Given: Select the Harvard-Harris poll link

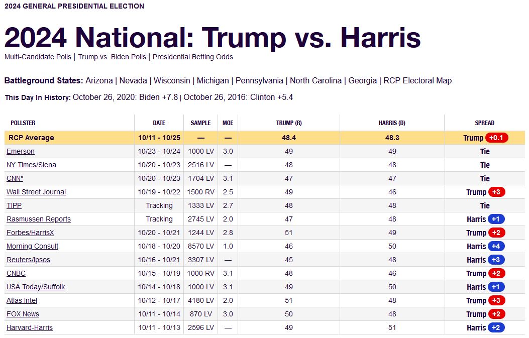Looking at the screenshot, I should click(x=30, y=327).
